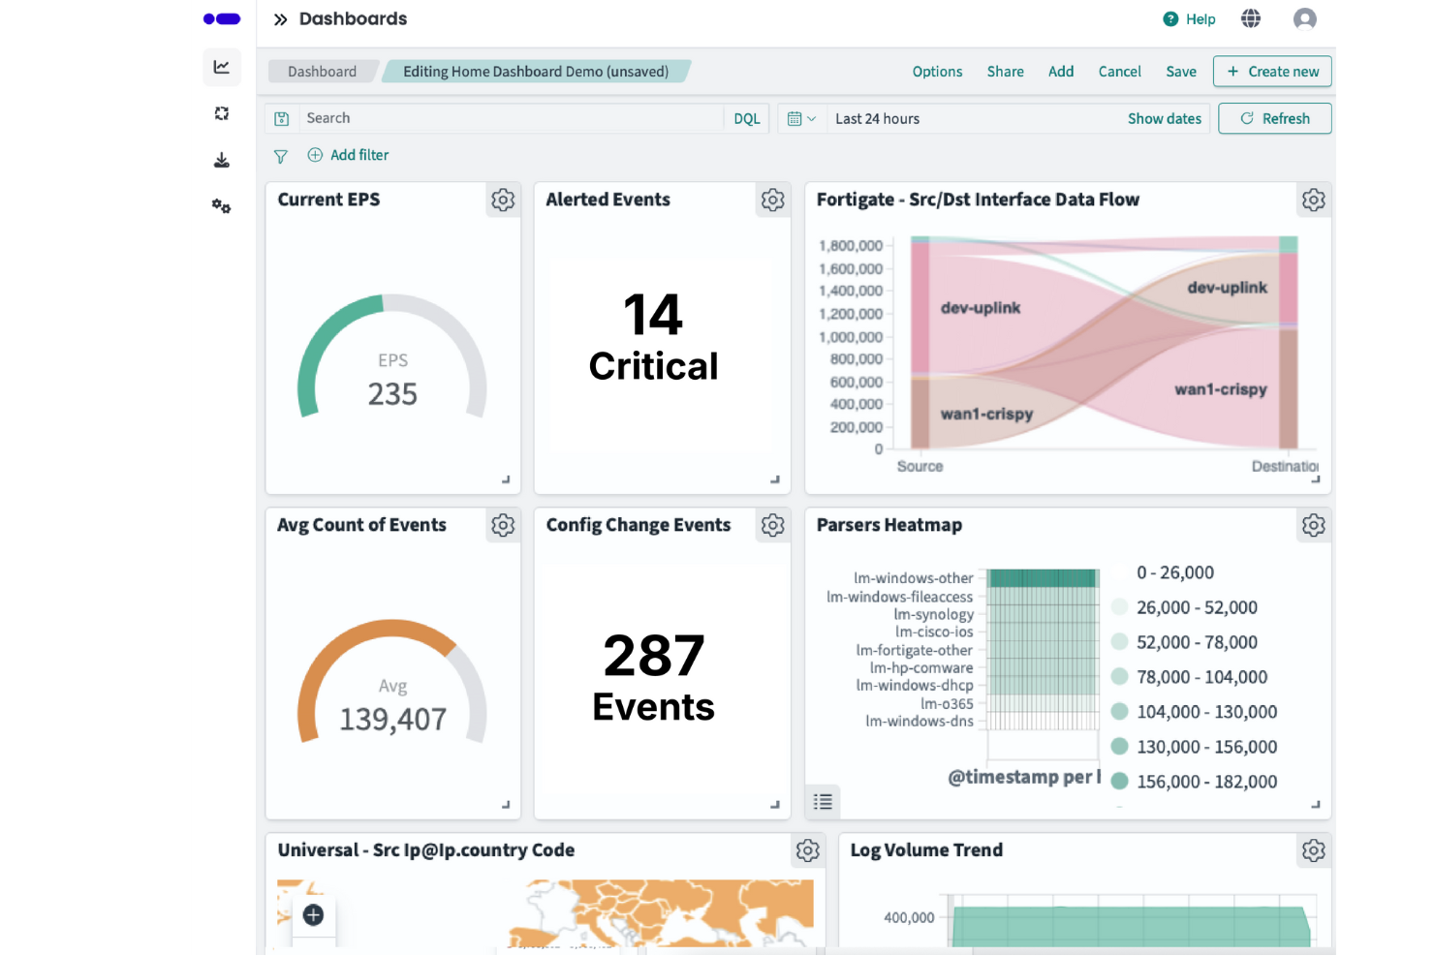1434x956 pixels.
Task: Click the Add filter link
Action: pyautogui.click(x=348, y=155)
